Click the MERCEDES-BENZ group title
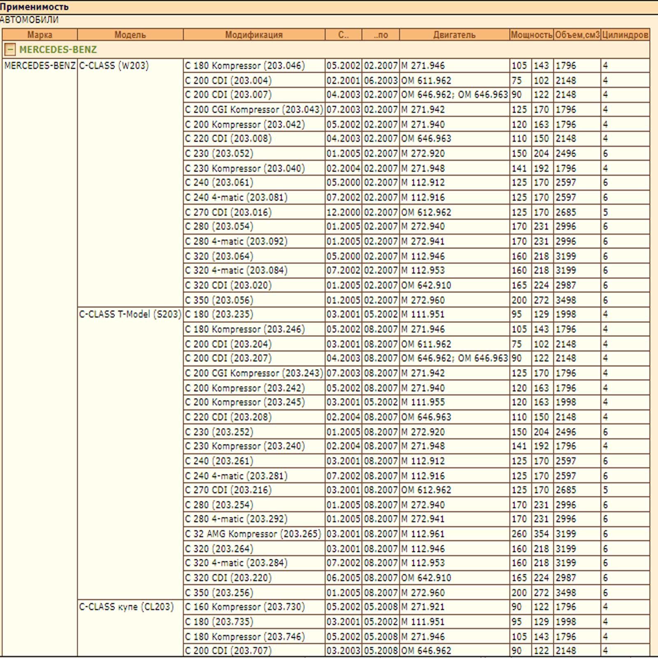The image size is (658, 658). point(58,50)
